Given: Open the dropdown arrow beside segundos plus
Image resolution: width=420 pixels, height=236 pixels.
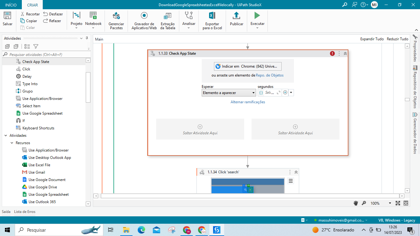Looking at the screenshot, I should pyautogui.click(x=291, y=92).
